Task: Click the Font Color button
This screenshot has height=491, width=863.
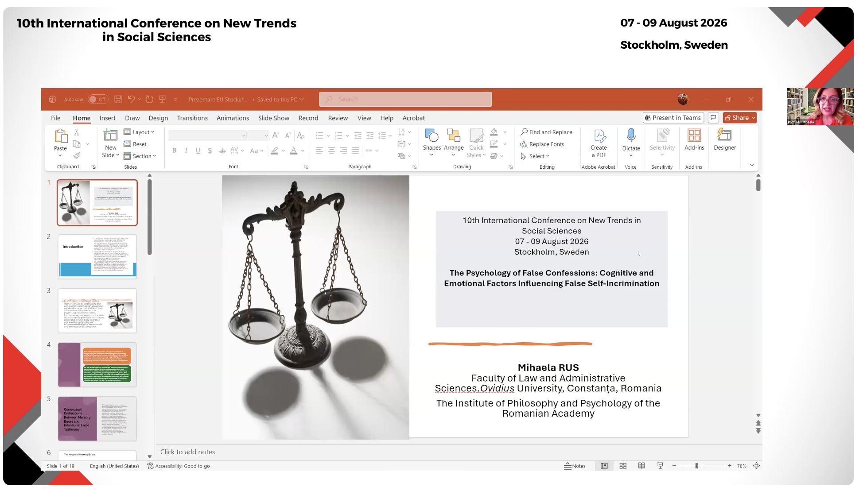Action: 293,151
